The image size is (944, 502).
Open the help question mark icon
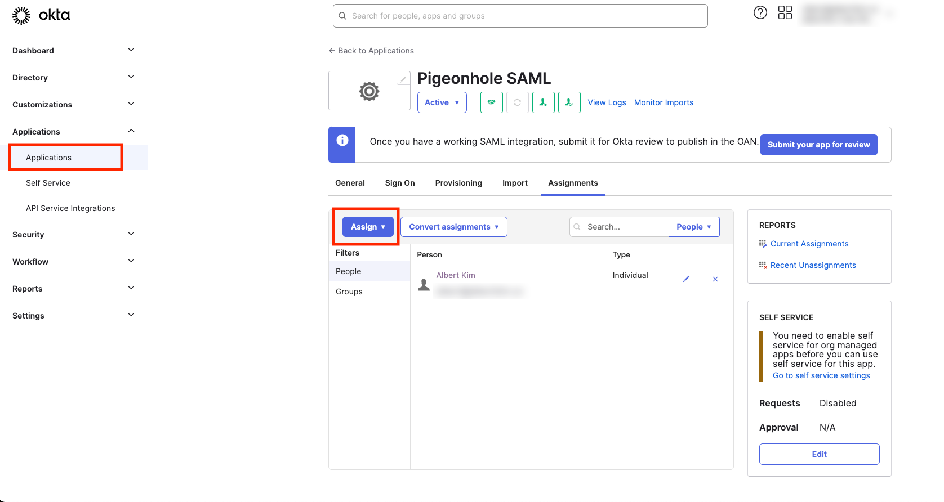760,12
